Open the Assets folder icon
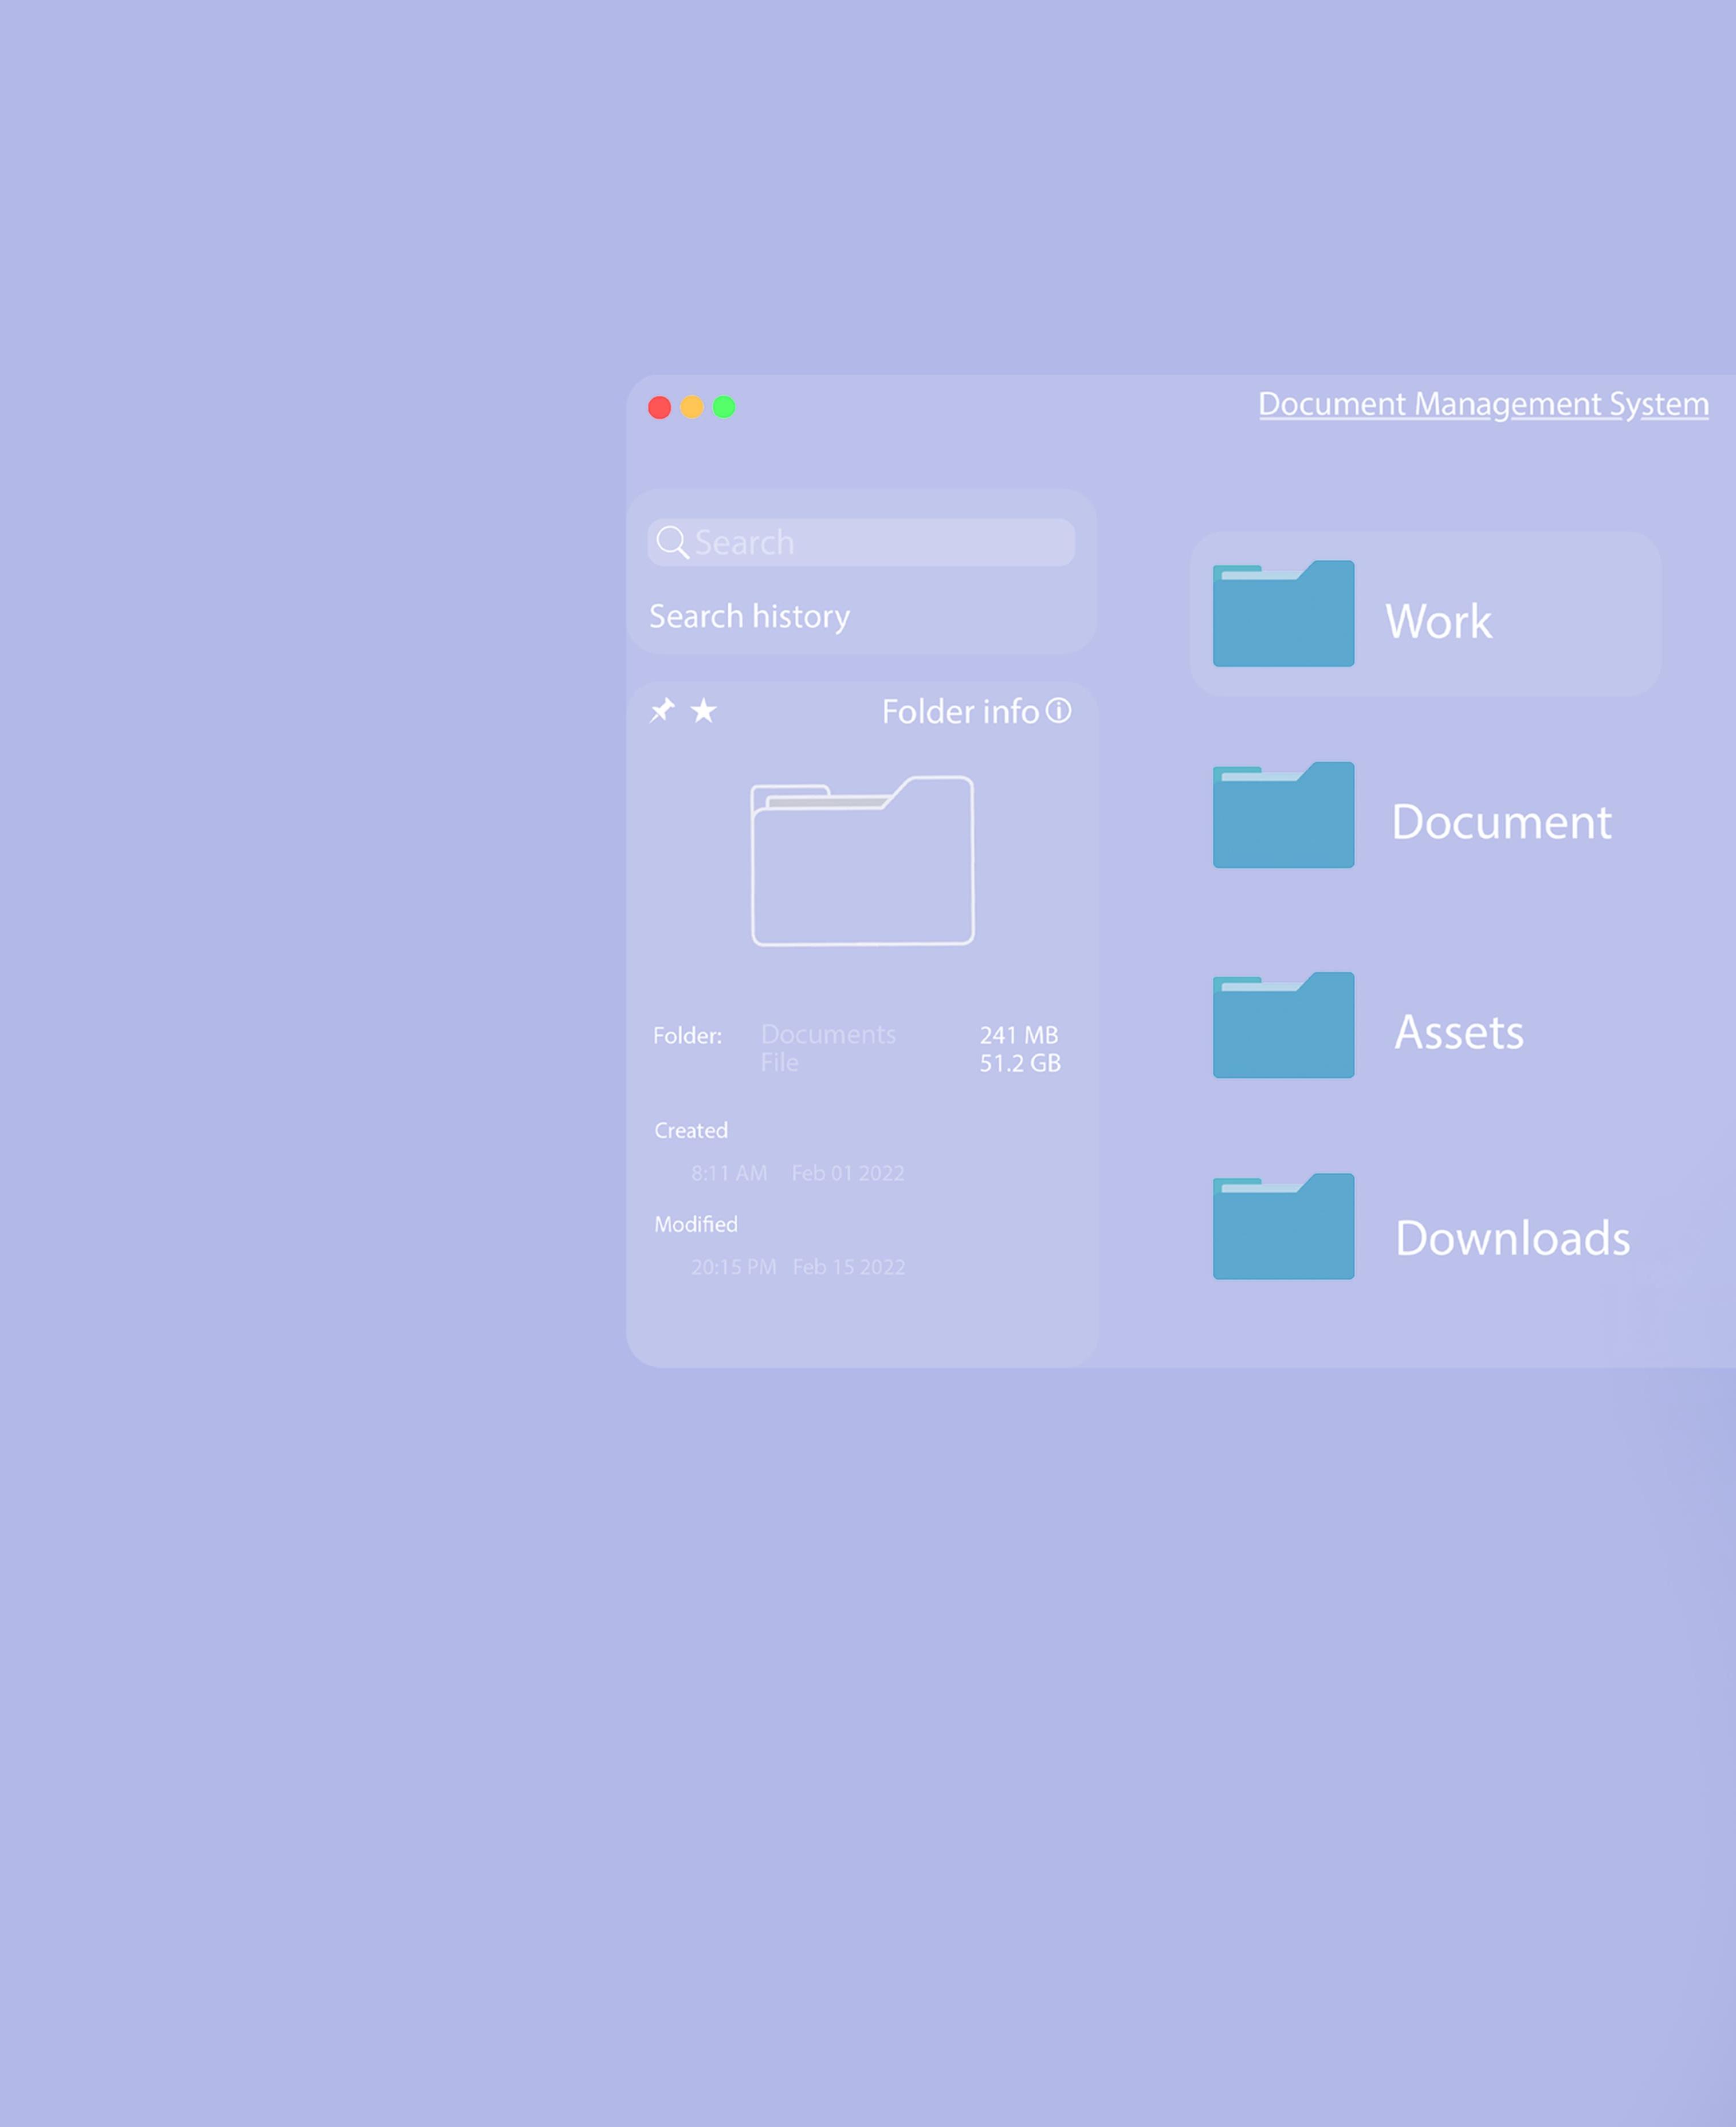 coord(1283,1025)
